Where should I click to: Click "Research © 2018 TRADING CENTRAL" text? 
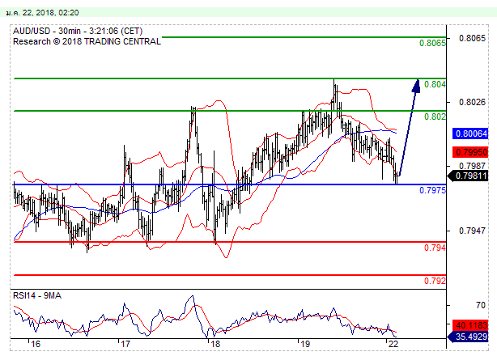click(x=87, y=41)
